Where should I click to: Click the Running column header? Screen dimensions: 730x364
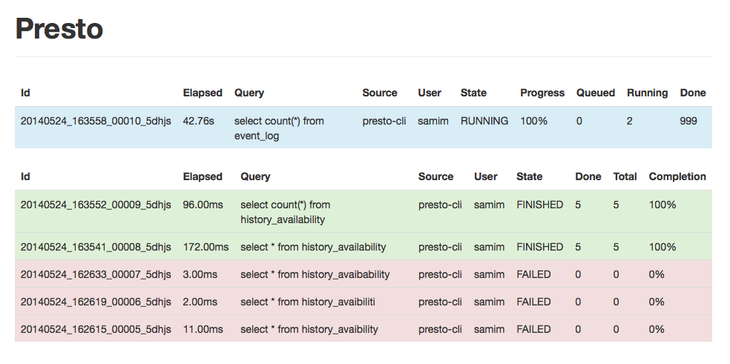(647, 93)
